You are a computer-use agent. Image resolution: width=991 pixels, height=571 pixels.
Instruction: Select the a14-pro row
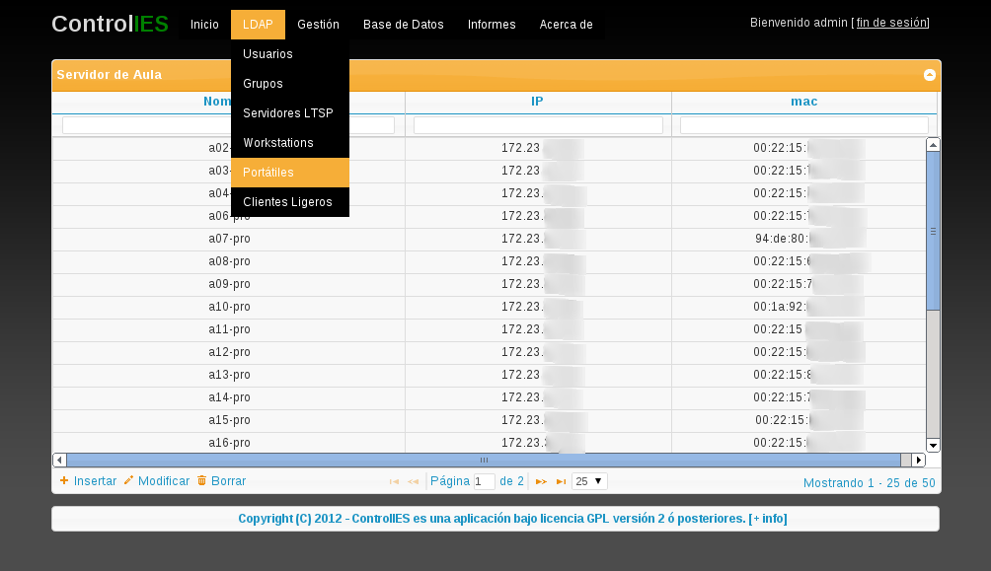[489, 398]
